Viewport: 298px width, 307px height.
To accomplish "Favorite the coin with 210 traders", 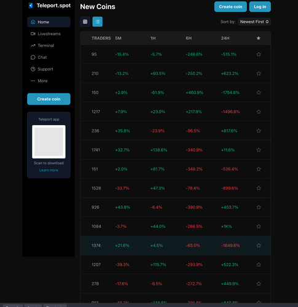I will pyautogui.click(x=259, y=73).
